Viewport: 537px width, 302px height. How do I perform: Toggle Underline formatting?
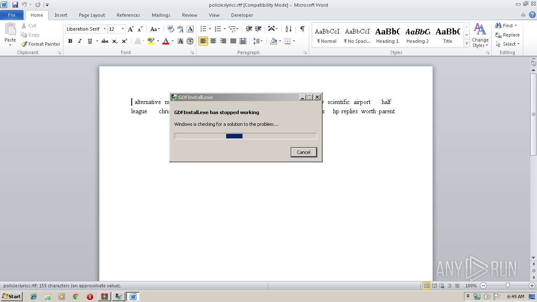[x=89, y=41]
